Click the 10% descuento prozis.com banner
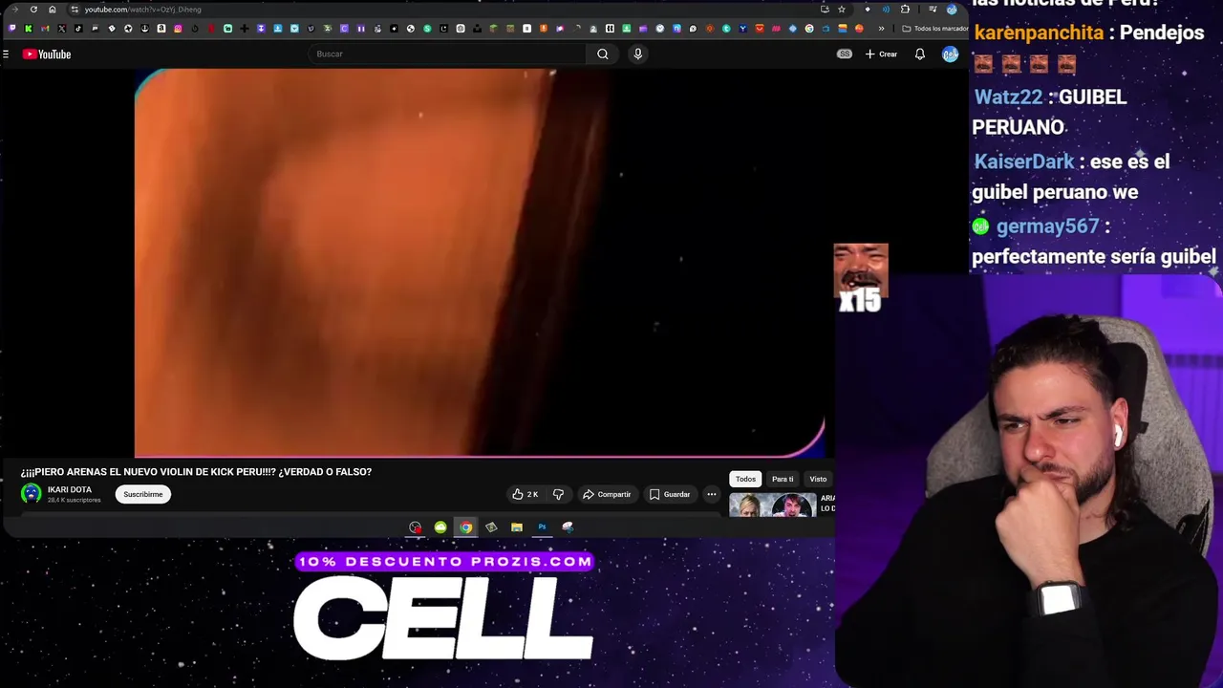 (x=445, y=562)
